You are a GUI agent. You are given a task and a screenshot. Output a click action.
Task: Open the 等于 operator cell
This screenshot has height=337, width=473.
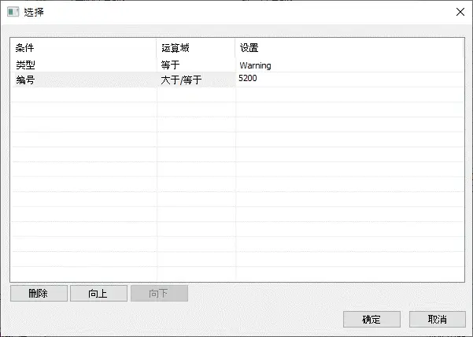coord(196,65)
